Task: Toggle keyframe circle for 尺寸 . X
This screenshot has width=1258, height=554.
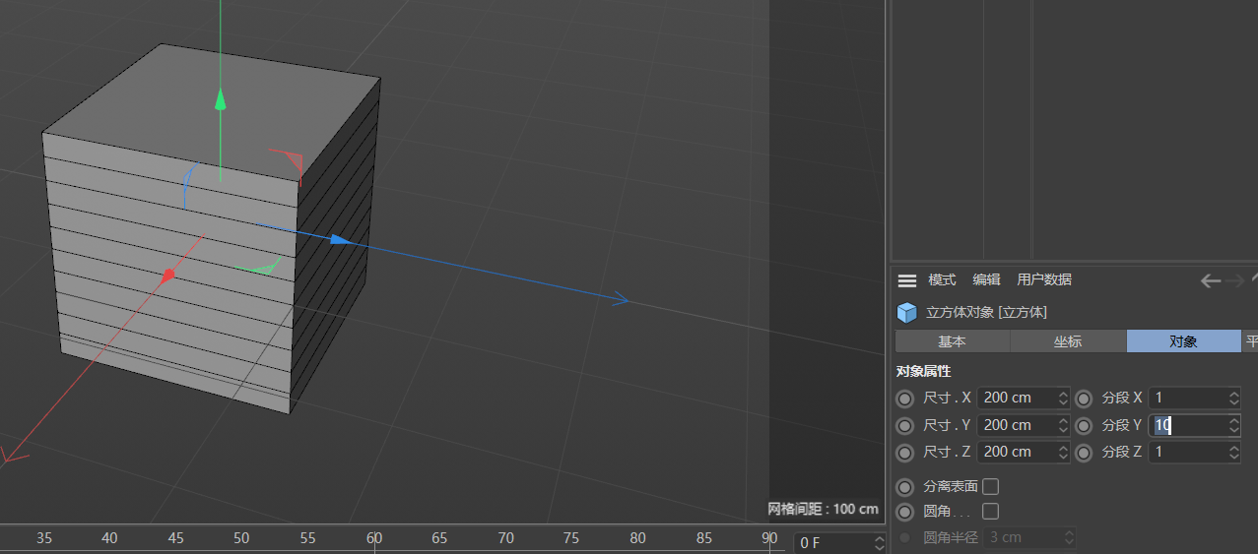Action: 904,399
